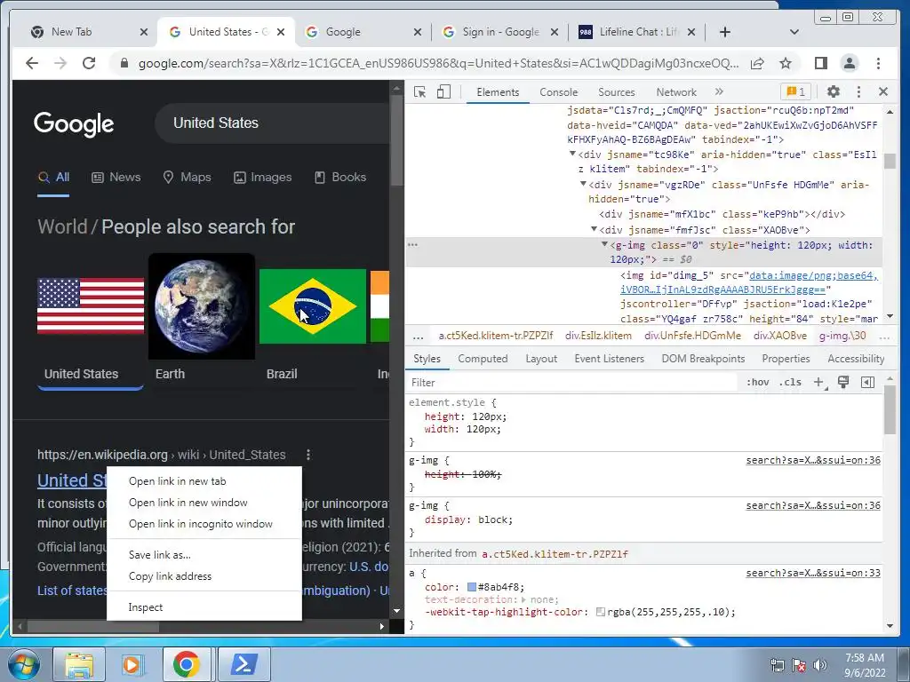Open the Wikipedia result three-dot options

pyautogui.click(x=308, y=455)
